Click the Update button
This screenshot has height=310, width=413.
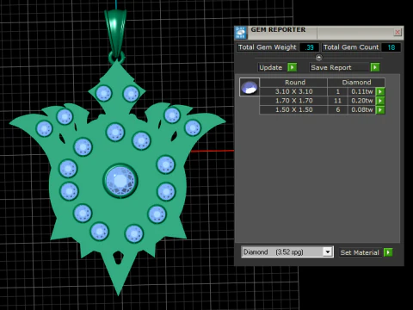click(x=271, y=67)
